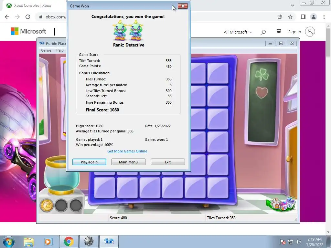Screen dimensions: 331x248
Task: Open the Minesweeper taskbar icon
Action: coord(89,242)
